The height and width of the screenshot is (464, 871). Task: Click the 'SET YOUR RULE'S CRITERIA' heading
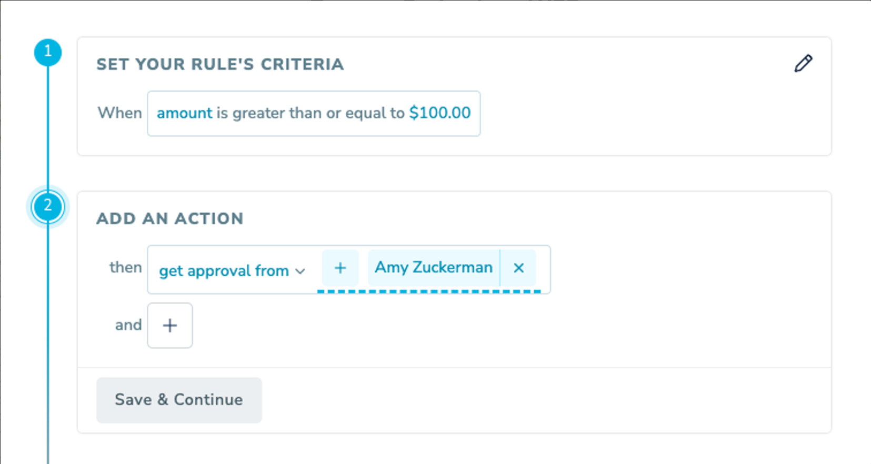pos(220,64)
